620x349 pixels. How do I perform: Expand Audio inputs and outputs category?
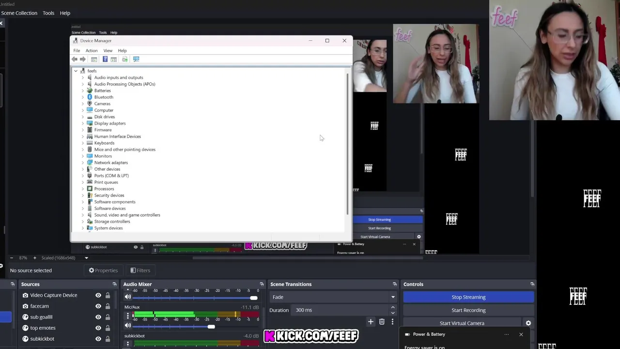click(x=82, y=78)
